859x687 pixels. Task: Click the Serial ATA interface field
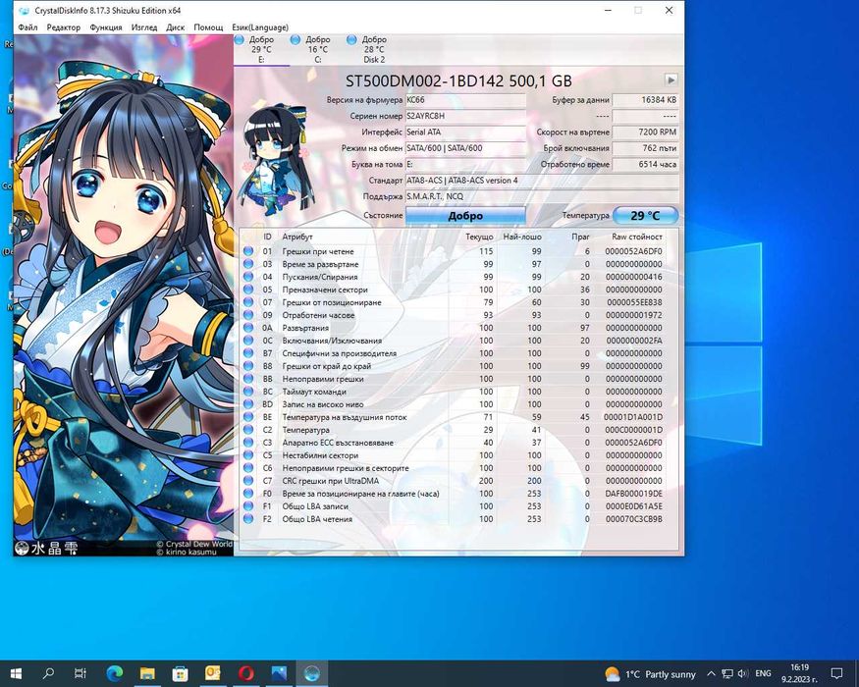(465, 132)
